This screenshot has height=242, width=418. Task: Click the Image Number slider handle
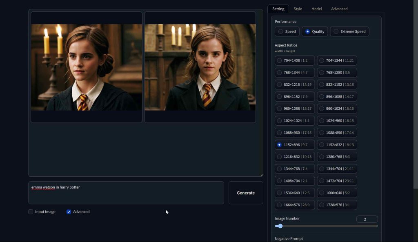(x=280, y=226)
